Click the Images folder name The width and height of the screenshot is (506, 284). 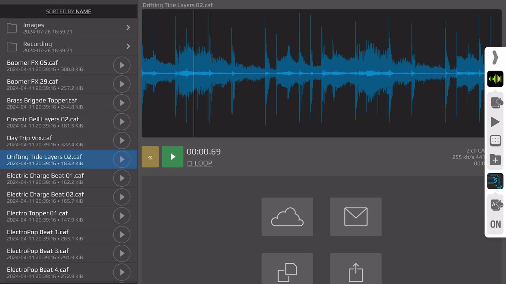point(34,25)
